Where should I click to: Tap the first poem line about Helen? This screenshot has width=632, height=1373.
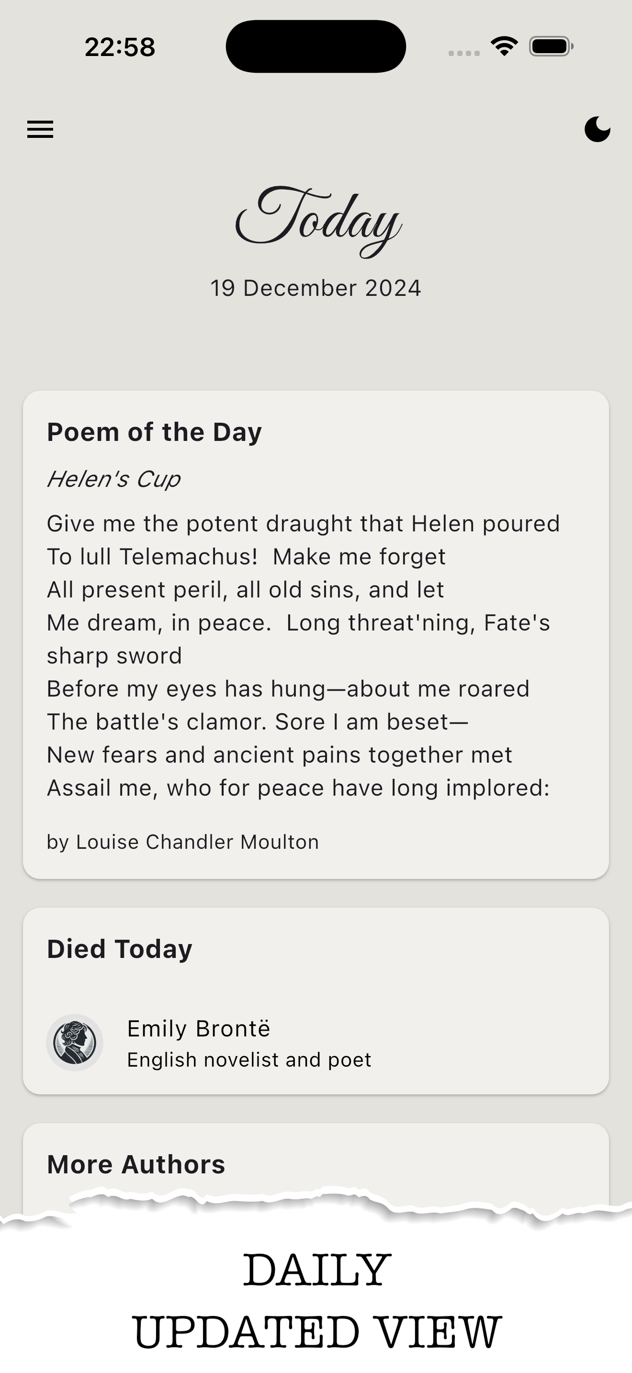(303, 523)
